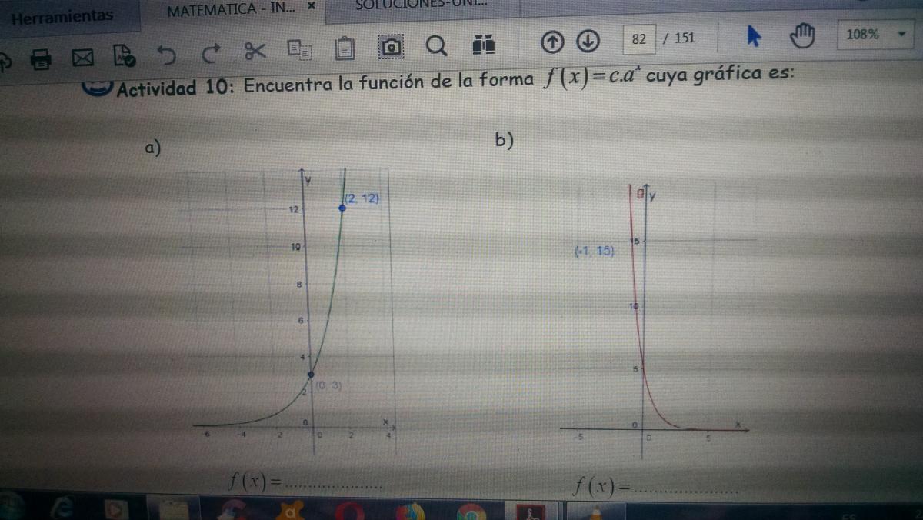
Task: Go to previous page with up arrow
Action: coord(553,42)
